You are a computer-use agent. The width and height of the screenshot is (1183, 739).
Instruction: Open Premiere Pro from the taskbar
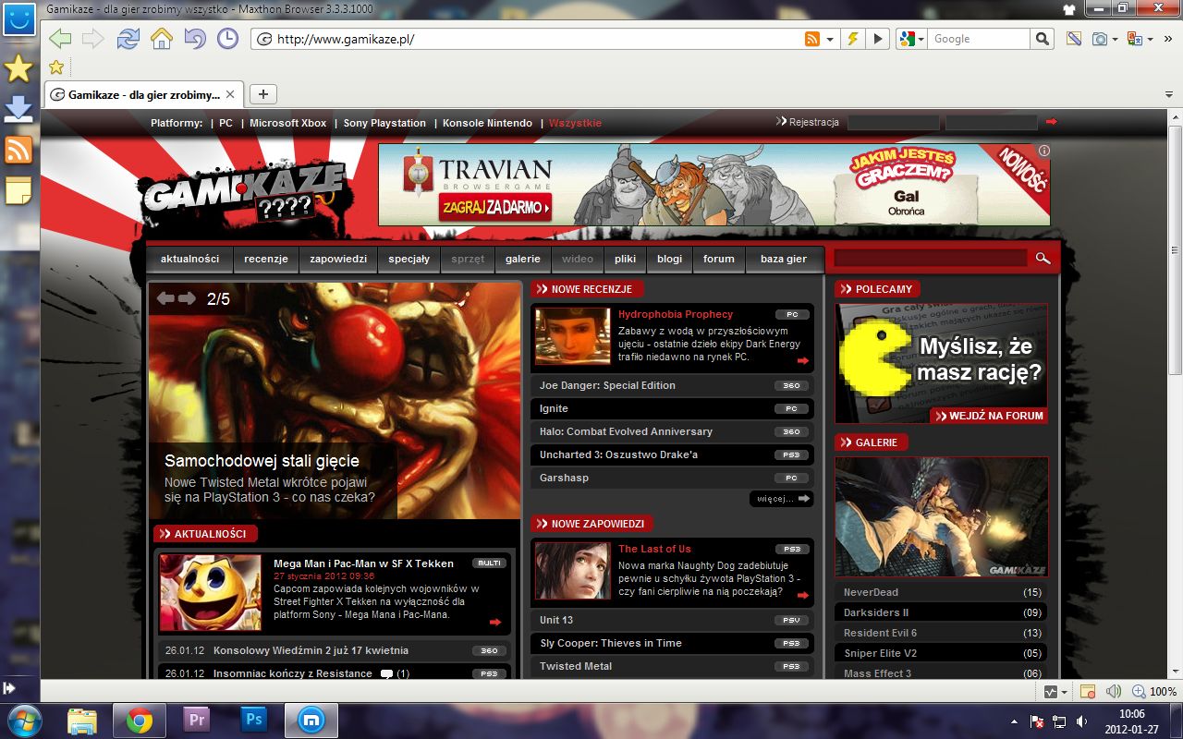(196, 721)
